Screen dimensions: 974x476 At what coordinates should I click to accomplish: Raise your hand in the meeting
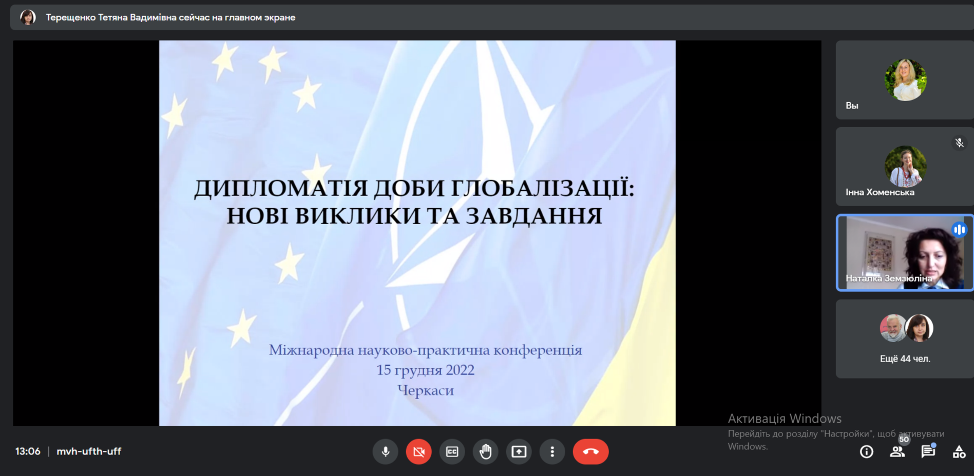tap(485, 451)
